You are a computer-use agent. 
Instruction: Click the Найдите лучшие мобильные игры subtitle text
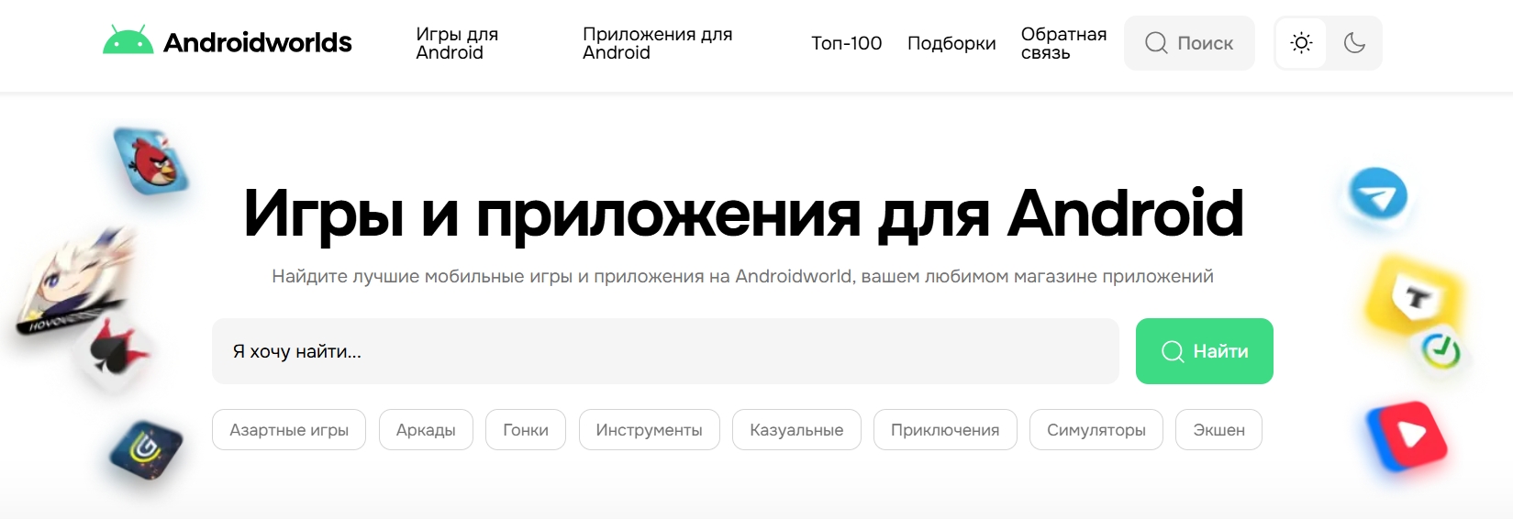pyautogui.click(x=742, y=276)
